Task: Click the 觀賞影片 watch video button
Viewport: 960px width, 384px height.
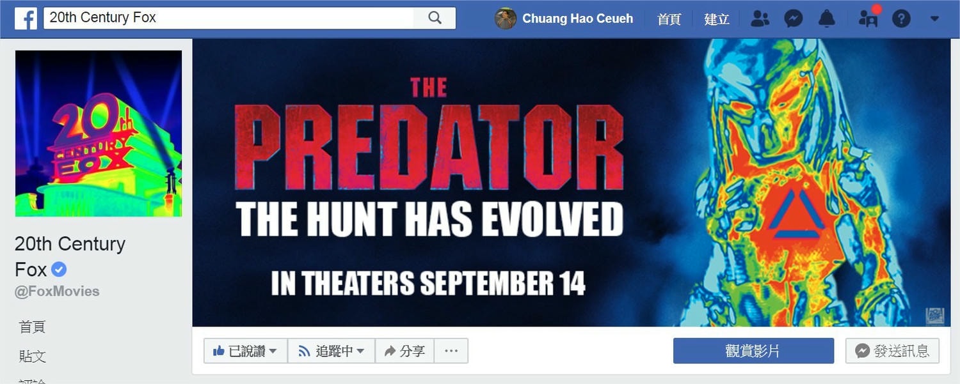Action: pyautogui.click(x=753, y=351)
